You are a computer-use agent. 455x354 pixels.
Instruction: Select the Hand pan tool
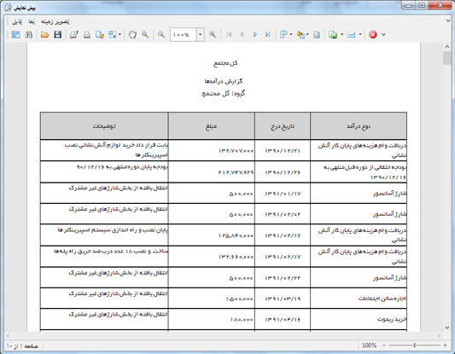coord(132,35)
